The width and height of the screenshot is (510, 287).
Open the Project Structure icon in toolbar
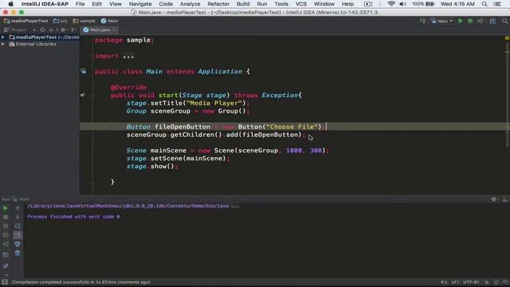(x=492, y=21)
